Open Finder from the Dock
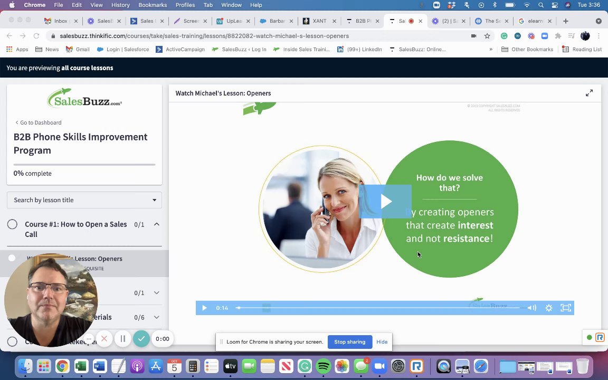Screen dimensions: 608x380 coord(25,366)
